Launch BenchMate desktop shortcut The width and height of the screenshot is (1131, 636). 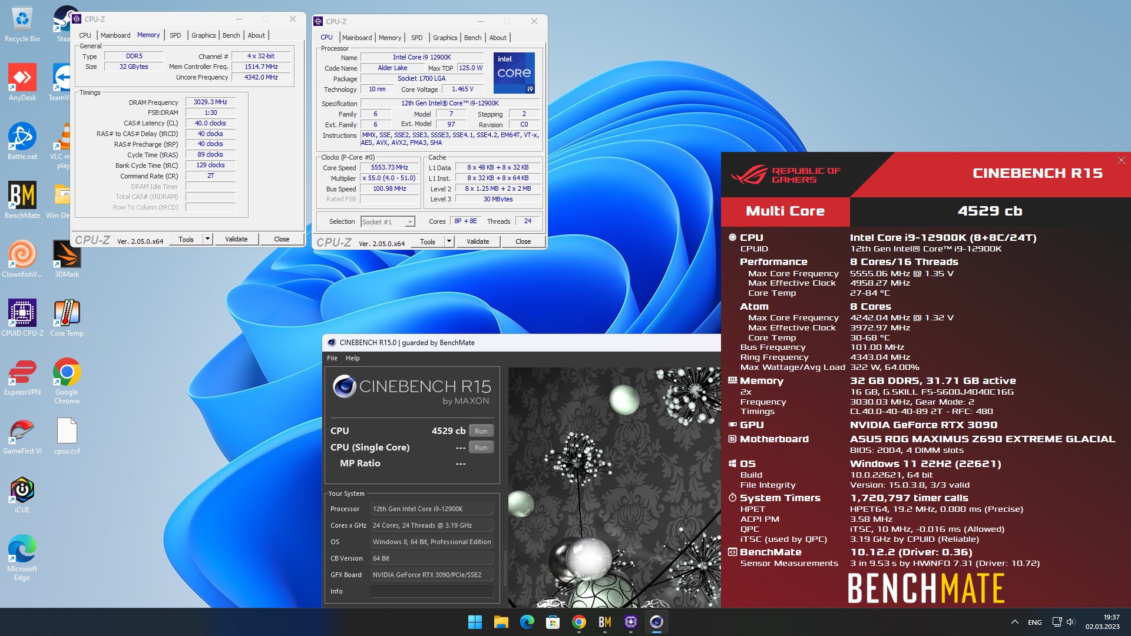22,200
